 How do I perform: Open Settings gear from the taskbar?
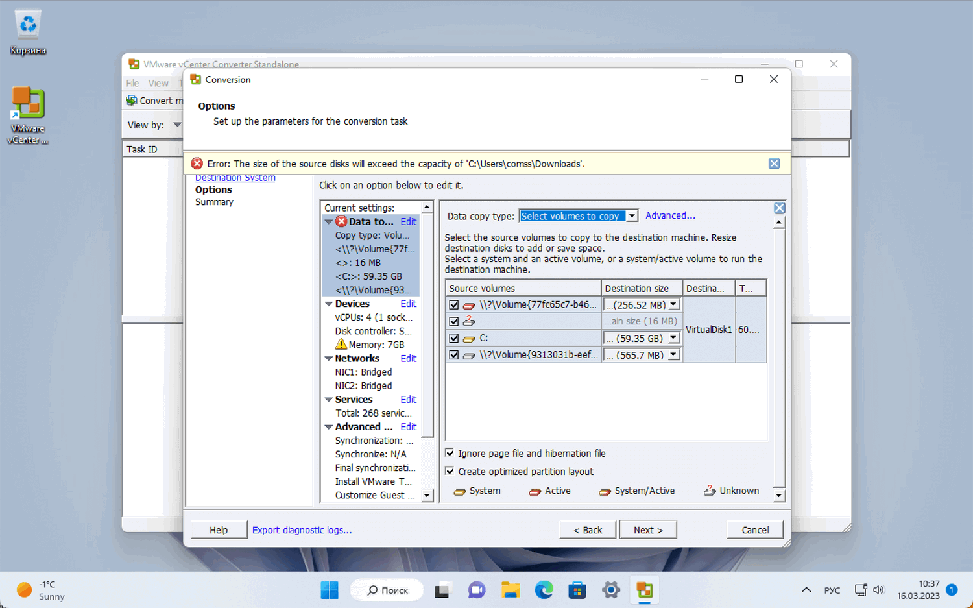click(611, 590)
